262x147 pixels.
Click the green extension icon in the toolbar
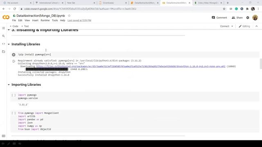pyautogui.click(x=236, y=9)
